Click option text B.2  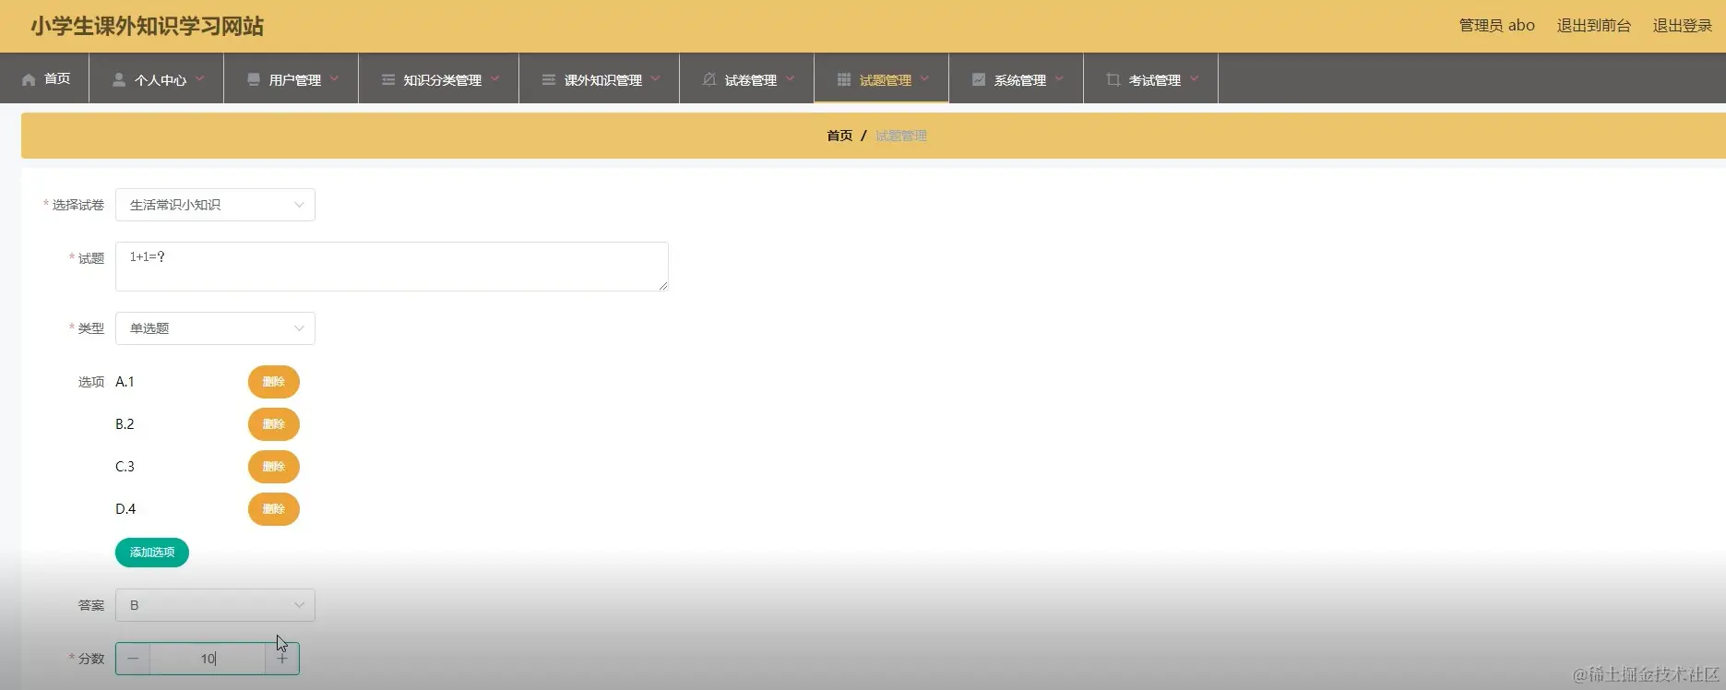point(125,424)
